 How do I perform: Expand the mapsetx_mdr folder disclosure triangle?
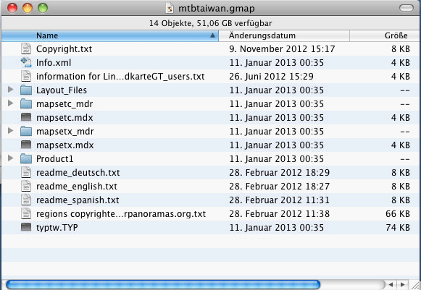click(10, 131)
